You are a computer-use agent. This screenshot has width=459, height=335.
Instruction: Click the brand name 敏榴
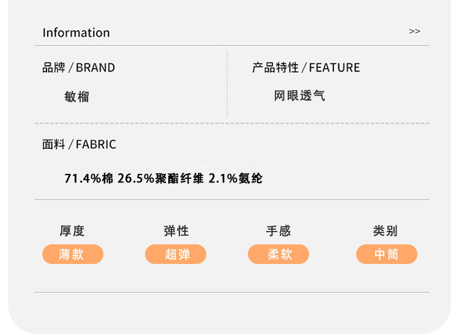pyautogui.click(x=76, y=97)
